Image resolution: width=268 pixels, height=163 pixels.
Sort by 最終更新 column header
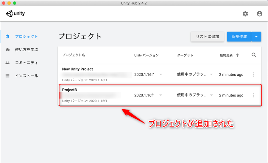tap(226, 55)
